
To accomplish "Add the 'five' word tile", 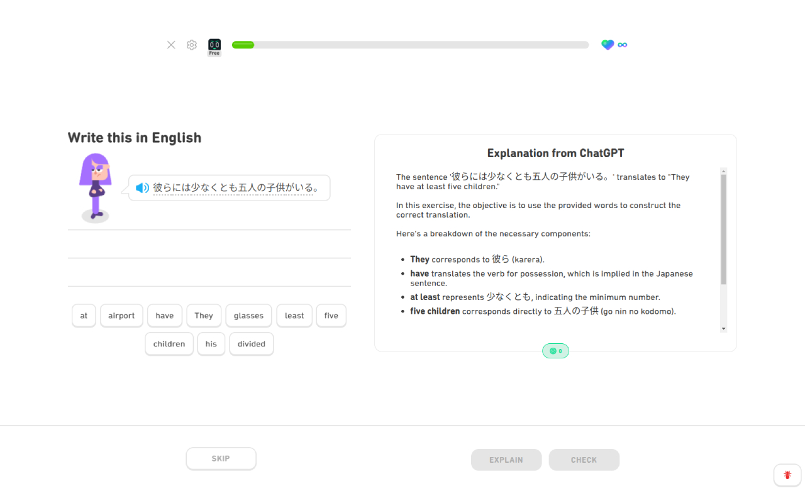I will 331,316.
